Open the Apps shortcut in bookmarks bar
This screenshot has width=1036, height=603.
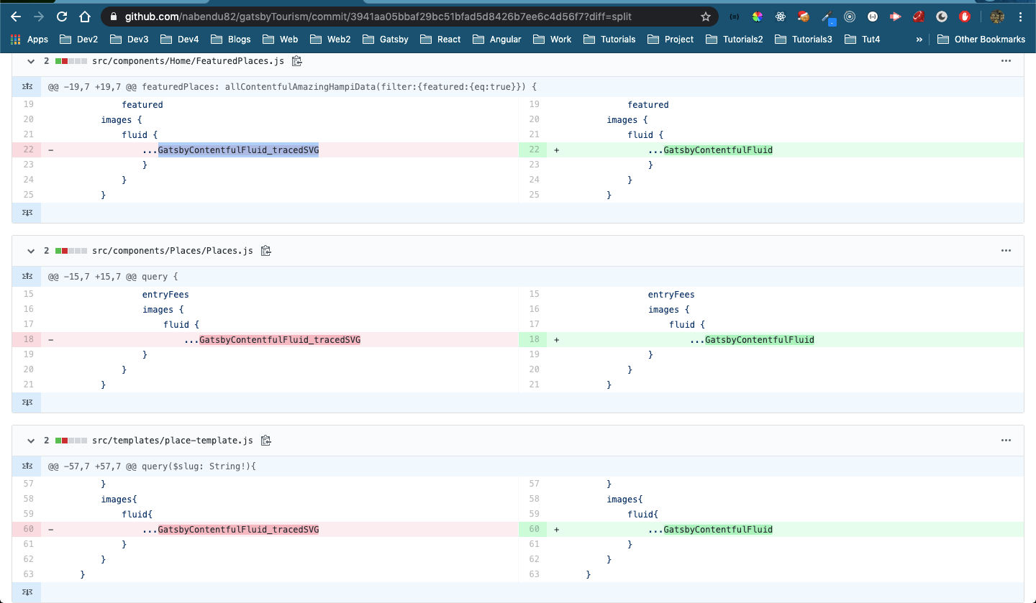pos(29,39)
